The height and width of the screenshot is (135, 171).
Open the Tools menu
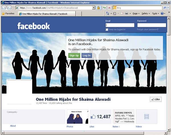156,13
